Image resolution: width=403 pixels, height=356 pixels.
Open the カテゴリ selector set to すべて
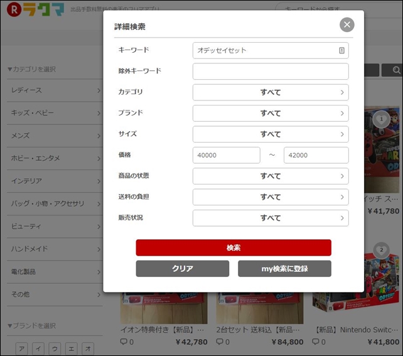[x=271, y=92]
